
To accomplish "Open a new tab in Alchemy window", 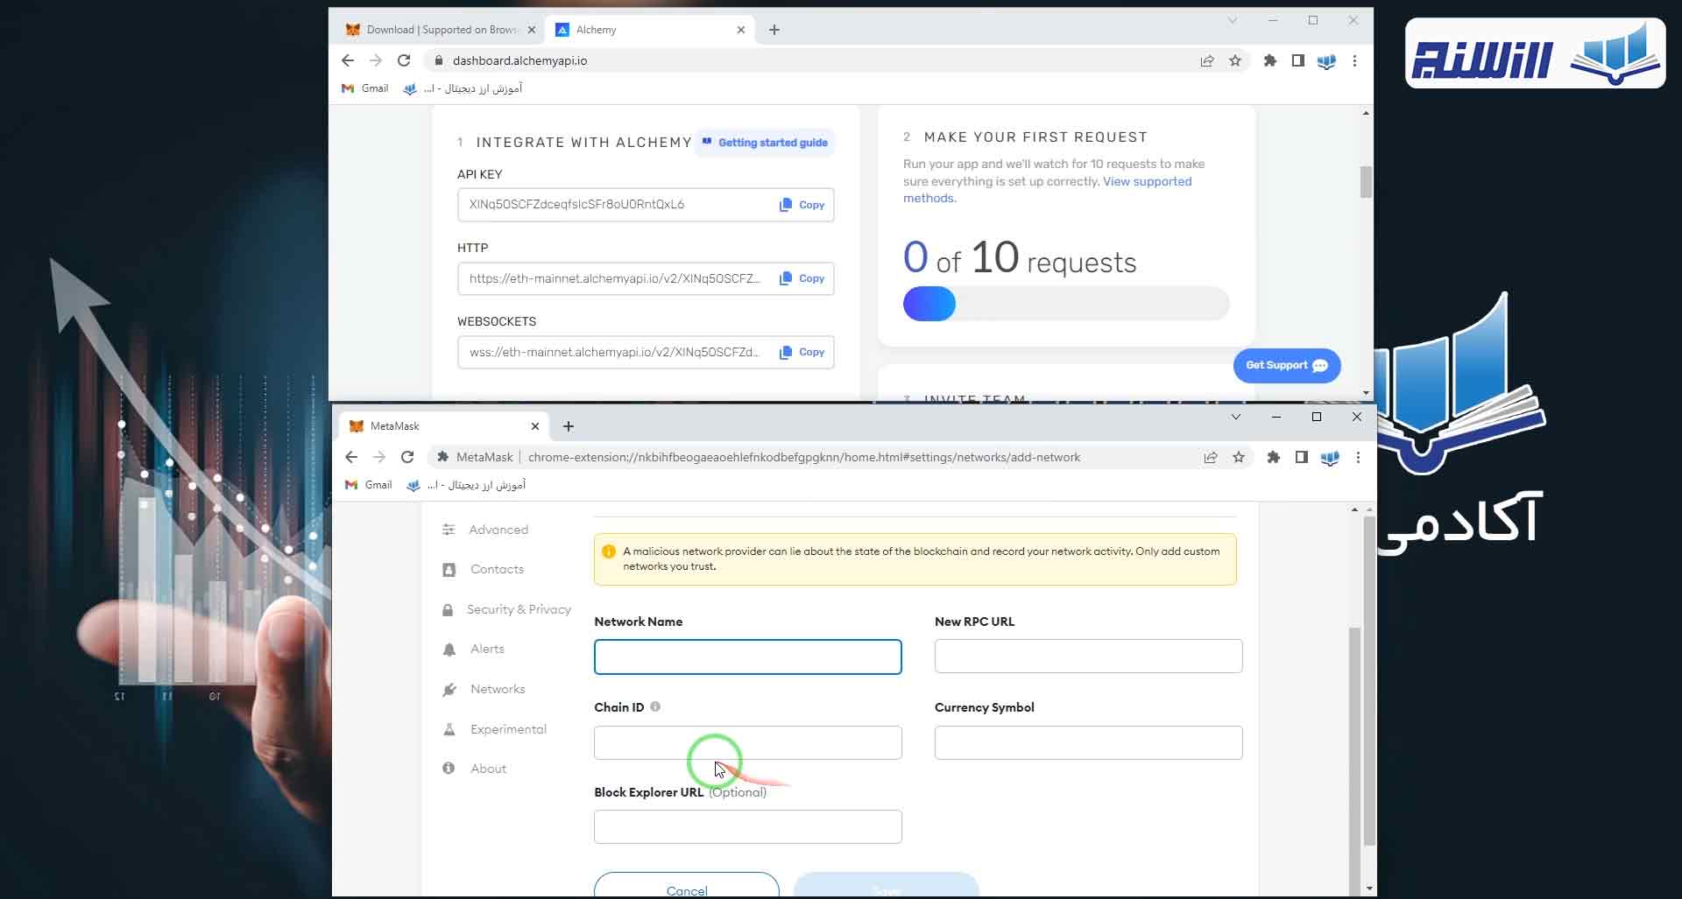I will (774, 30).
